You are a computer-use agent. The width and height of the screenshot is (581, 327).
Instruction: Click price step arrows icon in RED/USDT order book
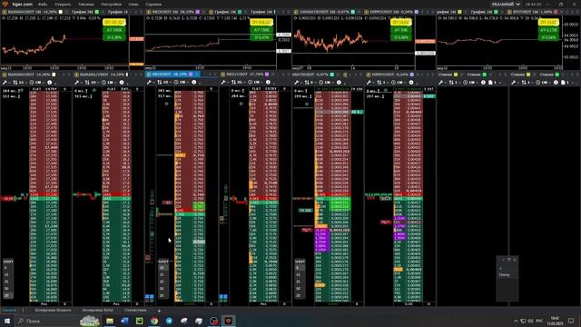pos(233,83)
